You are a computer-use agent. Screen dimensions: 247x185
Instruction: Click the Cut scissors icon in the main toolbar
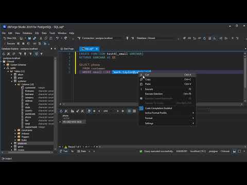[x=41, y=38]
